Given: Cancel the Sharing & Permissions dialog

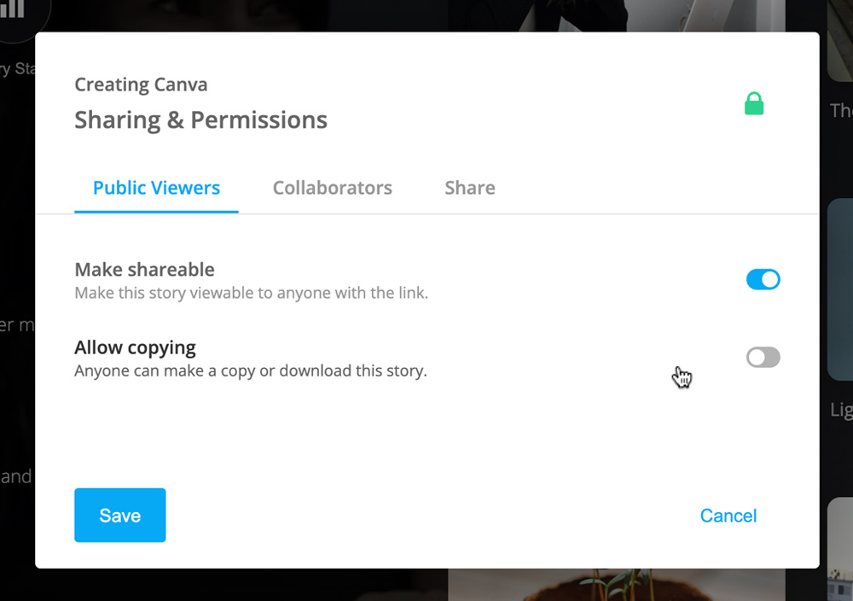Looking at the screenshot, I should click(728, 516).
